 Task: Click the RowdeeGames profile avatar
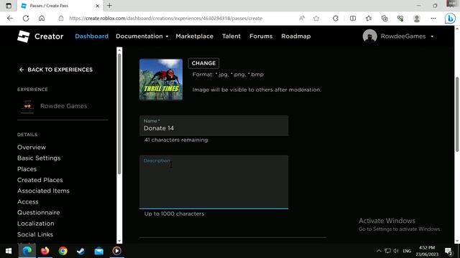tap(369, 37)
